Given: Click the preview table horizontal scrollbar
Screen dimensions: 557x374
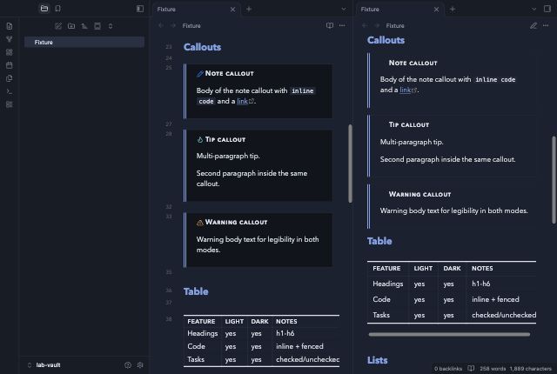Looking at the screenshot, I should tap(449, 334).
